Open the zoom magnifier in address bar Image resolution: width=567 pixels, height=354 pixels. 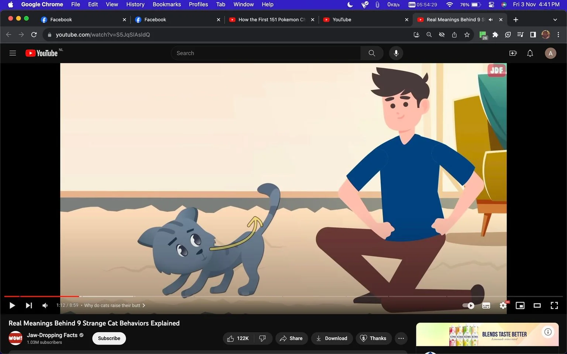coord(429,34)
